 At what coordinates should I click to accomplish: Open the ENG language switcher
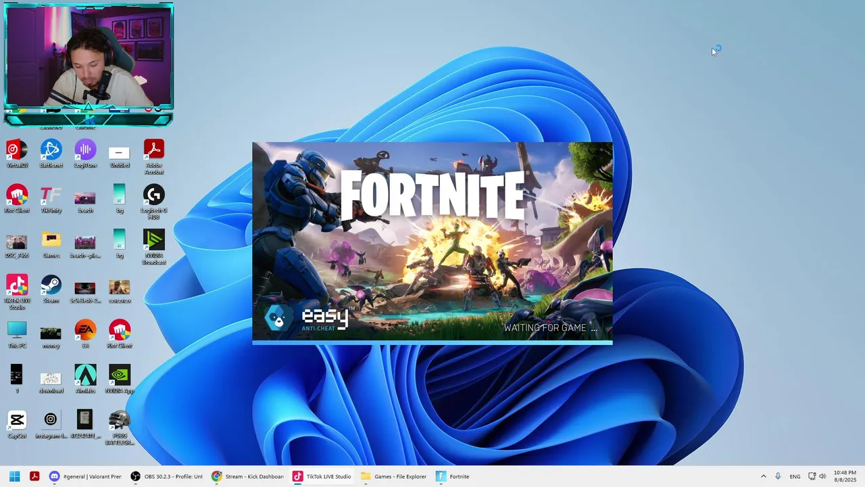pyautogui.click(x=795, y=476)
